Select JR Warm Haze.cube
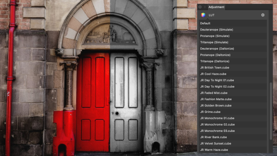Image resolution: width=277 pixels, height=156 pixels. pyautogui.click(x=233, y=150)
